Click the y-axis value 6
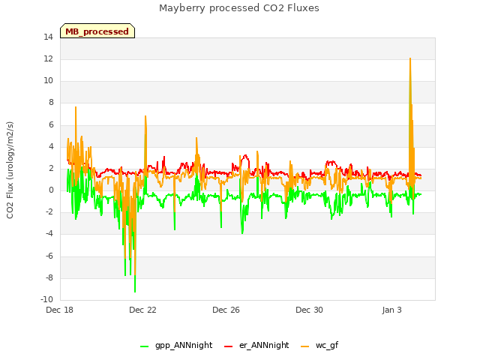Image resolution: width=480 pixels, height=360 pixels. [51, 124]
